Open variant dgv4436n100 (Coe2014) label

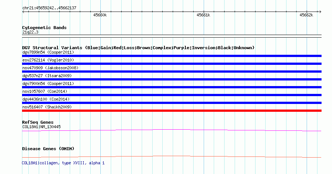(x=46, y=99)
